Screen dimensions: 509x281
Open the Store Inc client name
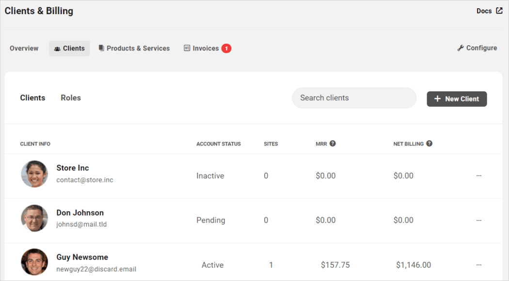[72, 168]
